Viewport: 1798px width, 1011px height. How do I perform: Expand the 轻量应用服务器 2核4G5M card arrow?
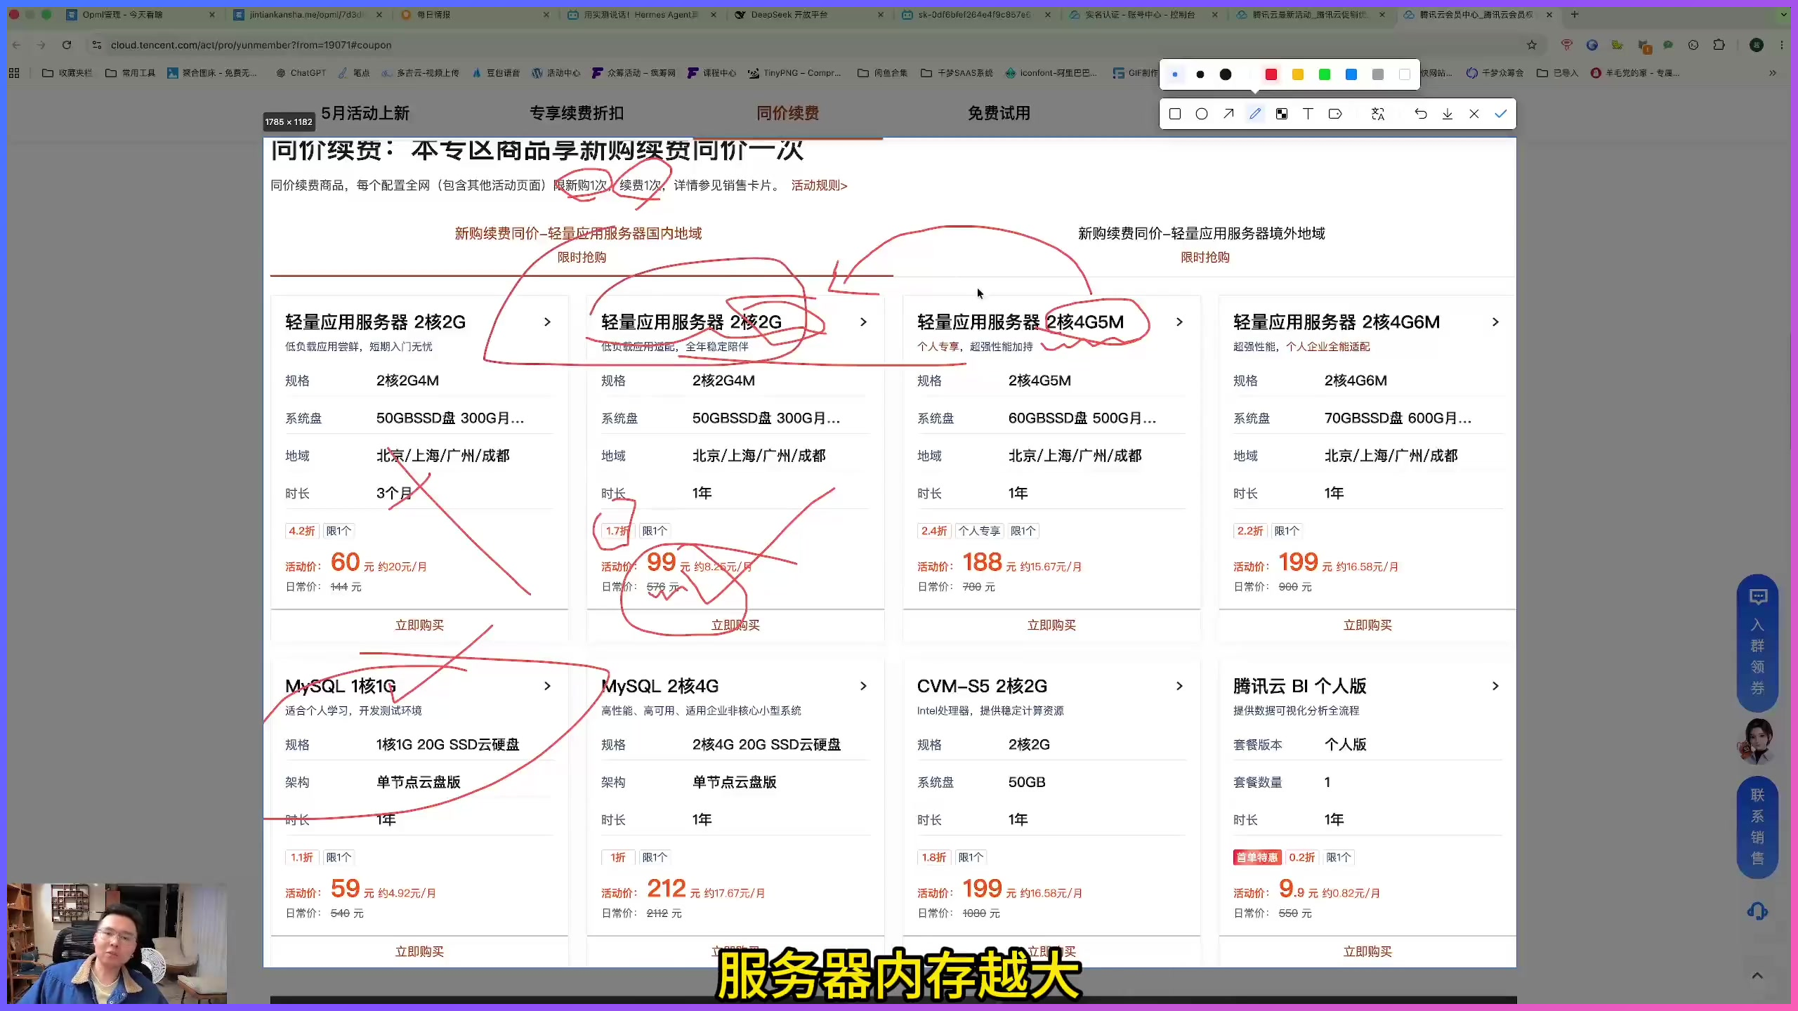coord(1180,322)
